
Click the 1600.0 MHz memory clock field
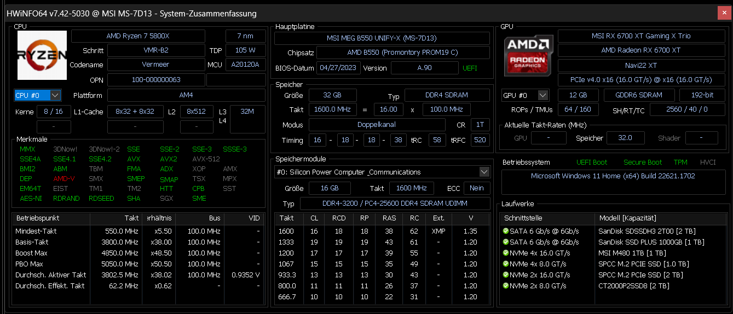click(333, 109)
